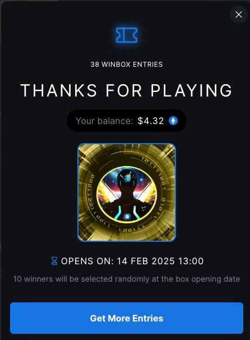This screenshot has width=250, height=340.
Task: Click the $4.32 balance amount
Action: 151,121
